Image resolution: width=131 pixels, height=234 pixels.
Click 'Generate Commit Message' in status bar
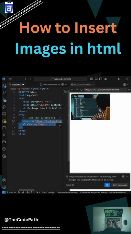tap(67, 192)
